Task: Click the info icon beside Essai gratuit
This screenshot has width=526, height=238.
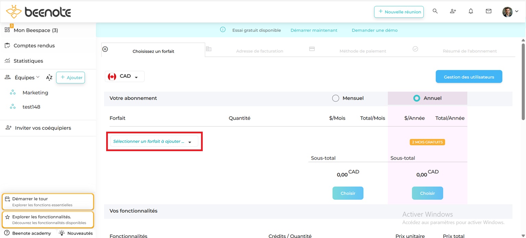Action: (x=223, y=30)
